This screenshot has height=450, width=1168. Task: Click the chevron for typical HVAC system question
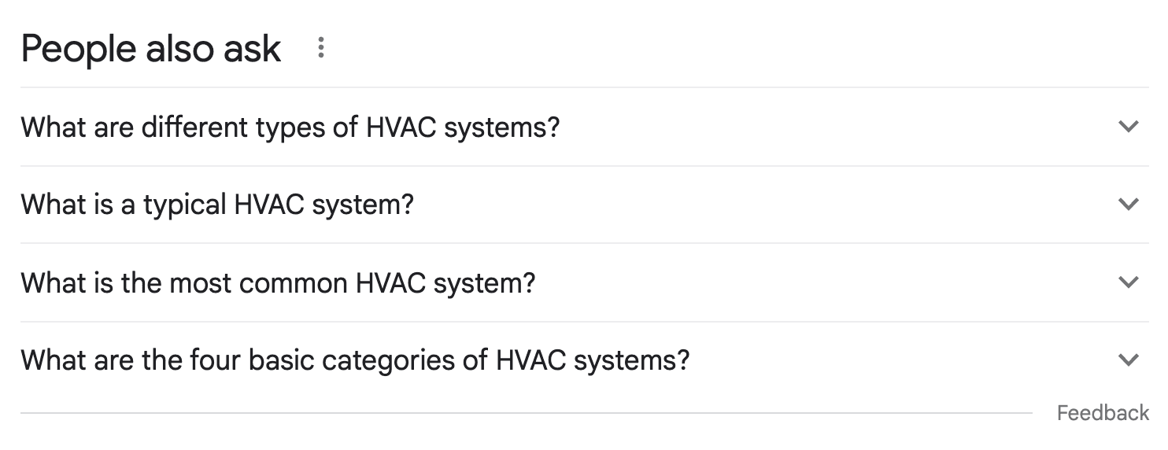(x=1128, y=205)
